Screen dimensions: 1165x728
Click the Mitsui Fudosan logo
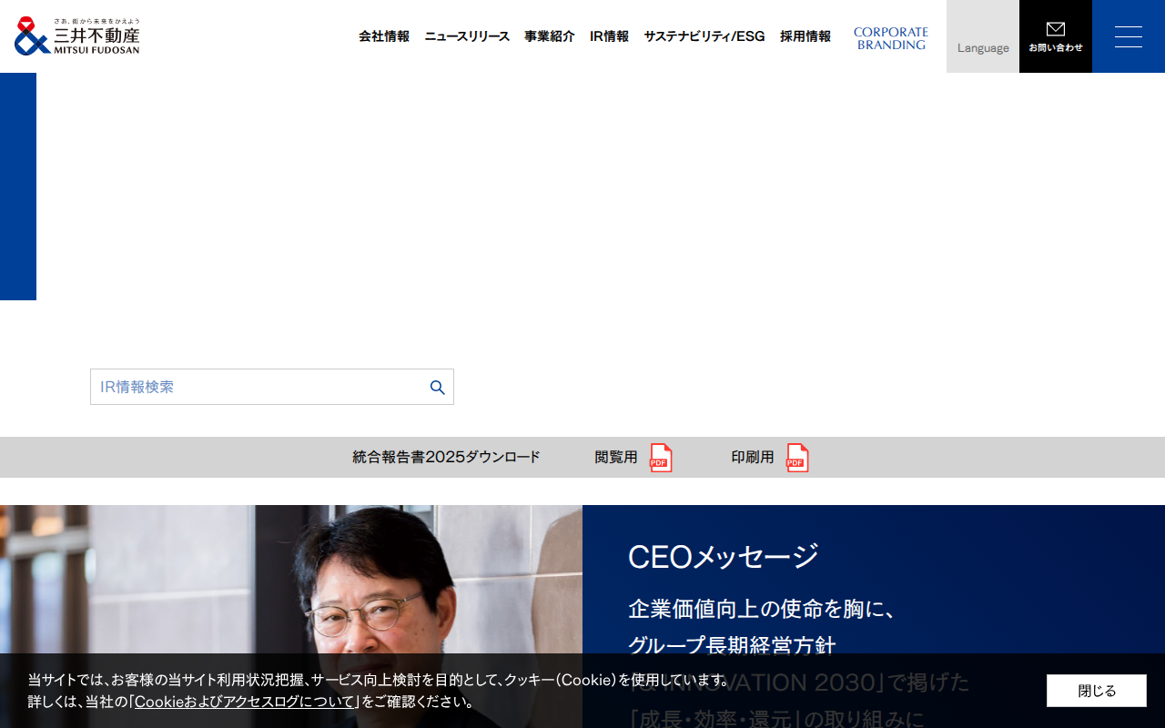pyautogui.click(x=77, y=36)
